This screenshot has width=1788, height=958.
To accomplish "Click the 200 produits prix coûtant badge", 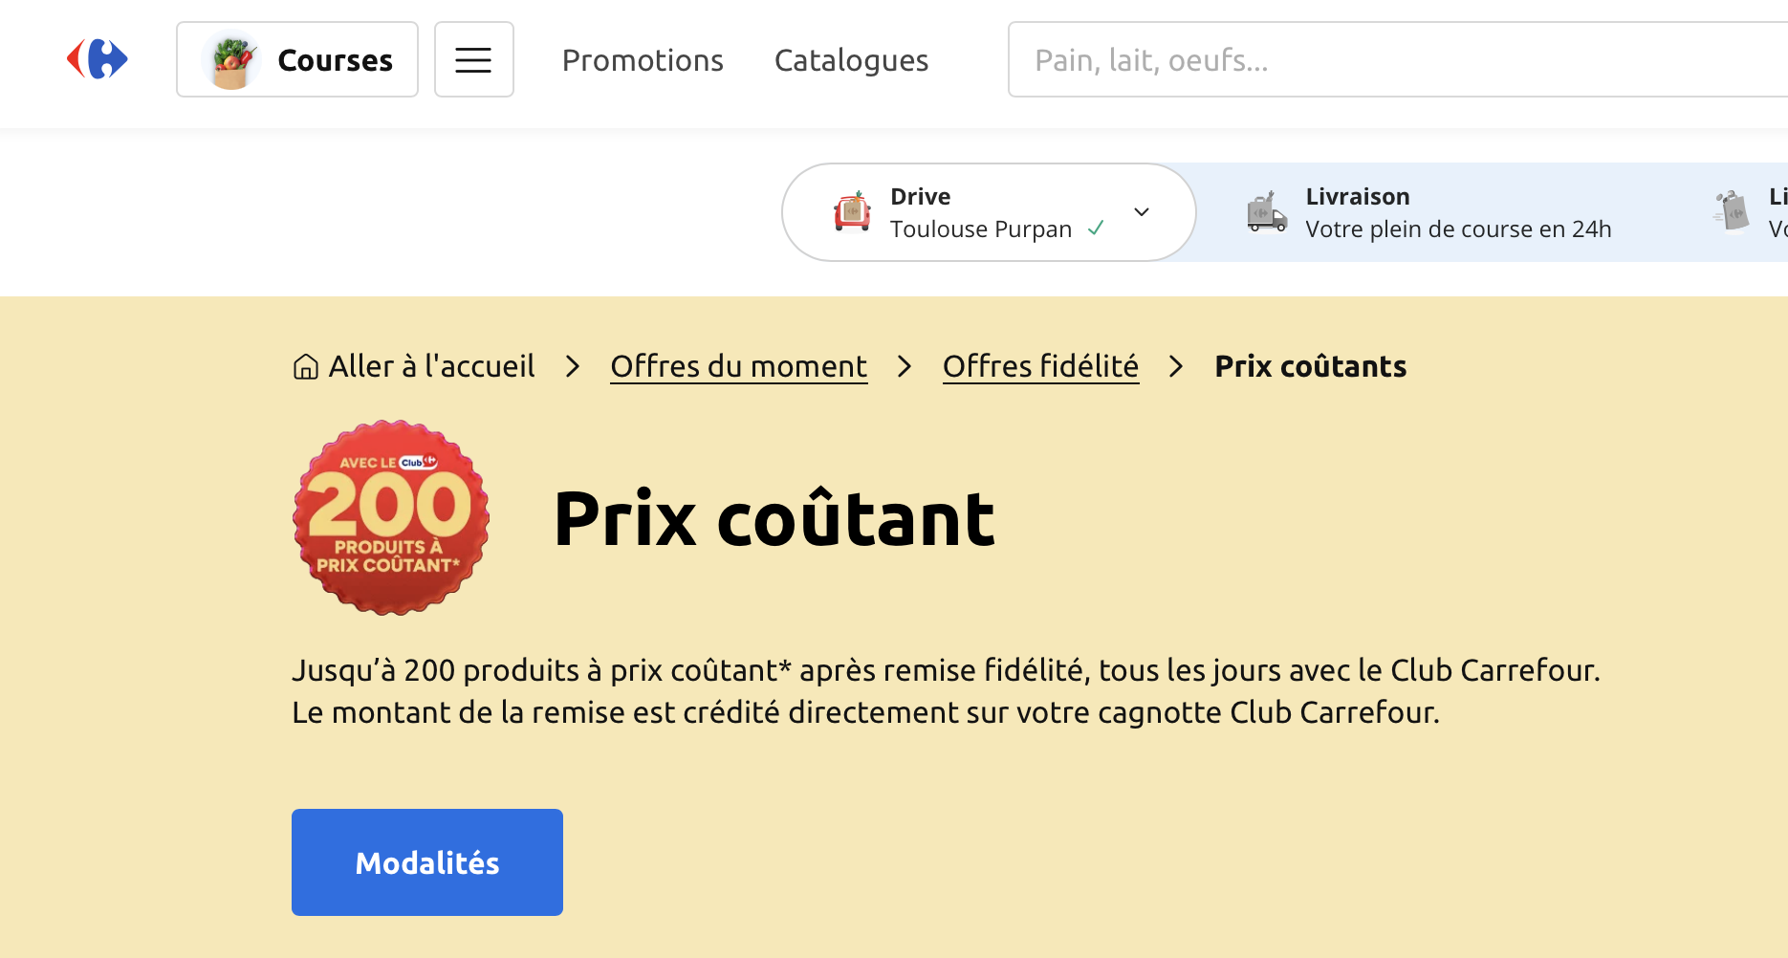I will [x=391, y=517].
